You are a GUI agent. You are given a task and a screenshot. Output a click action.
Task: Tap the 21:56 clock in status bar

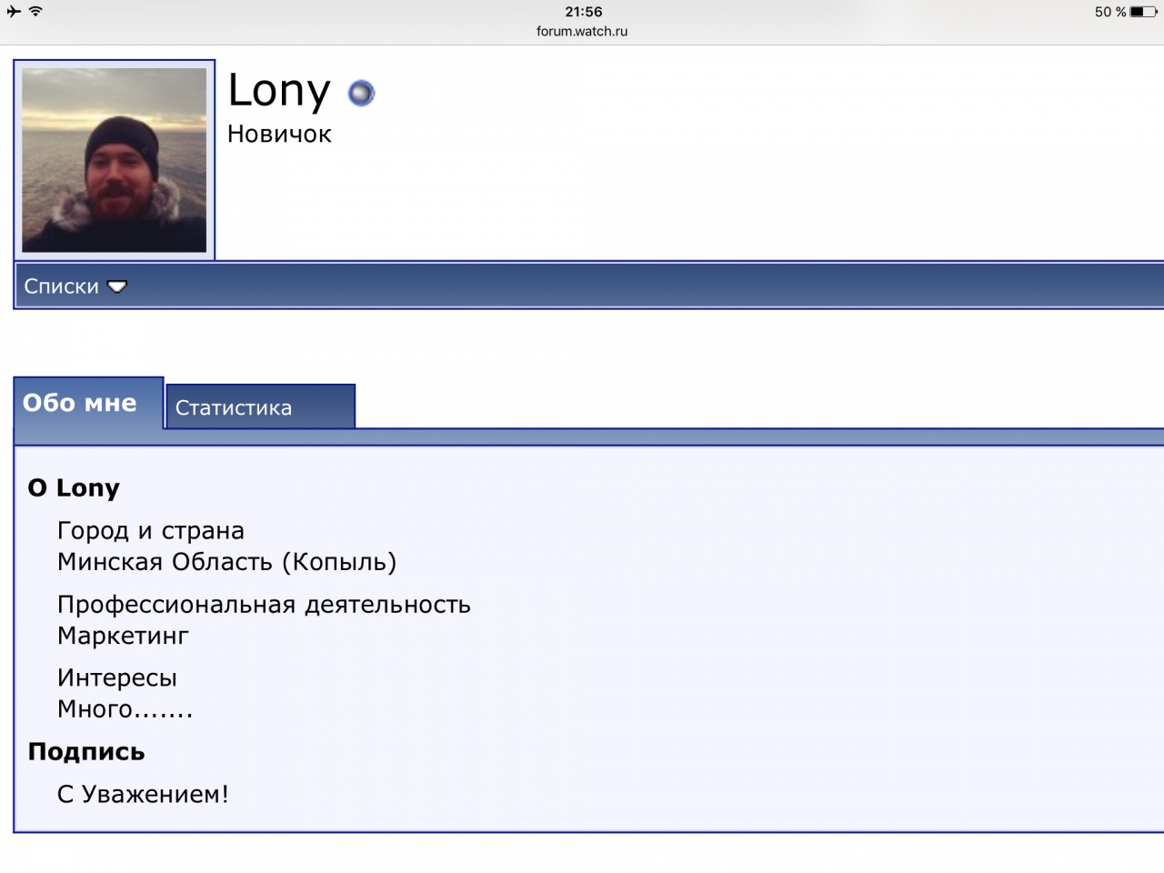coord(583,12)
